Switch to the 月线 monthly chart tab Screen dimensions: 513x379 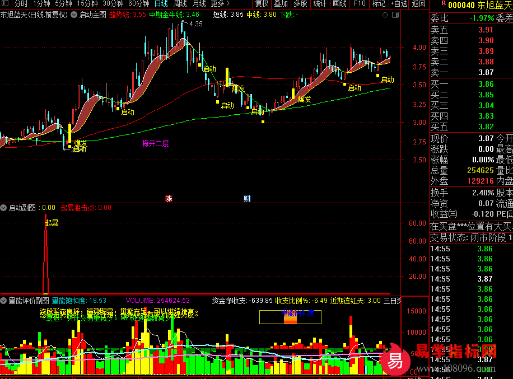(199, 4)
